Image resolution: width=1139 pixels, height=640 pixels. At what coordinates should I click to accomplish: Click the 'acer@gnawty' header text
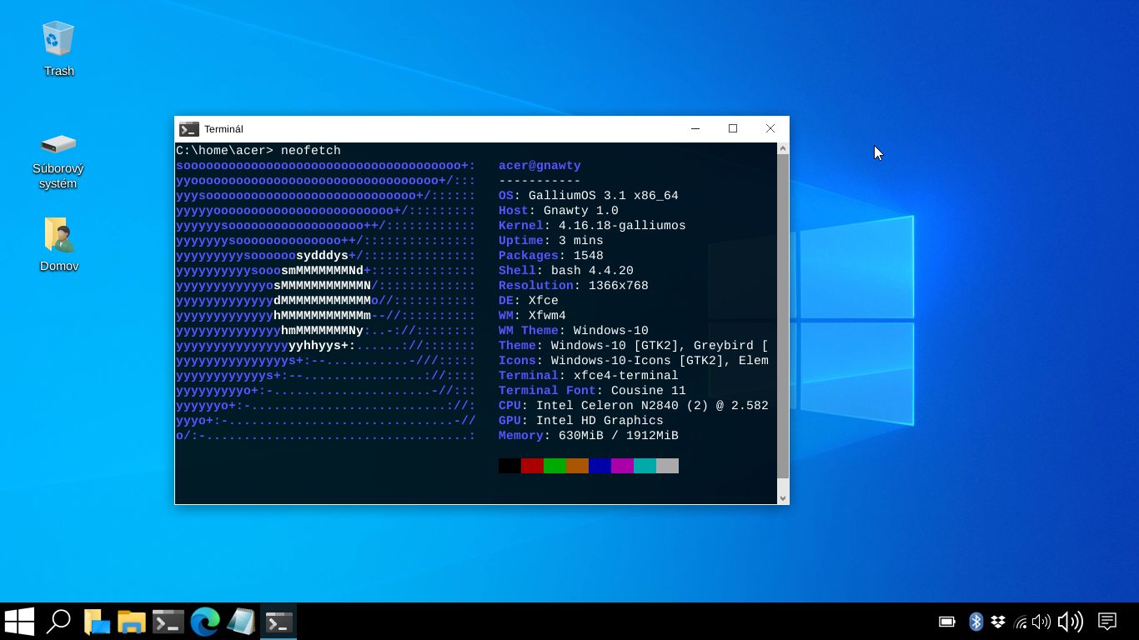(539, 166)
